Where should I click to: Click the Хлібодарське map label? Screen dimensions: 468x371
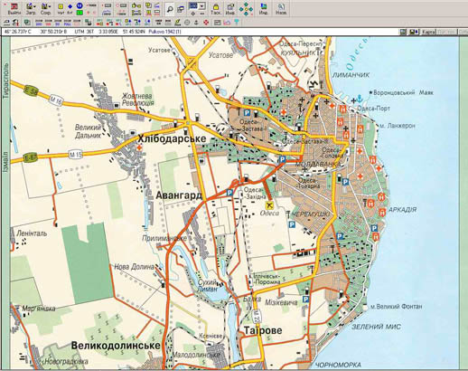click(172, 138)
